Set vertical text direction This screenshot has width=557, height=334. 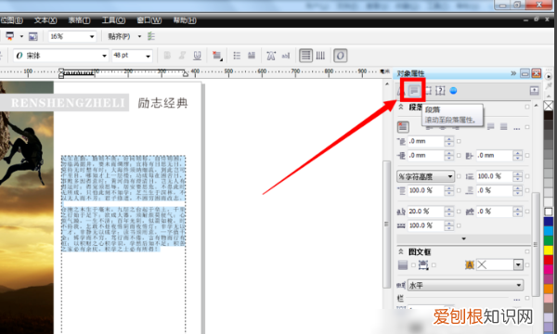(320, 56)
